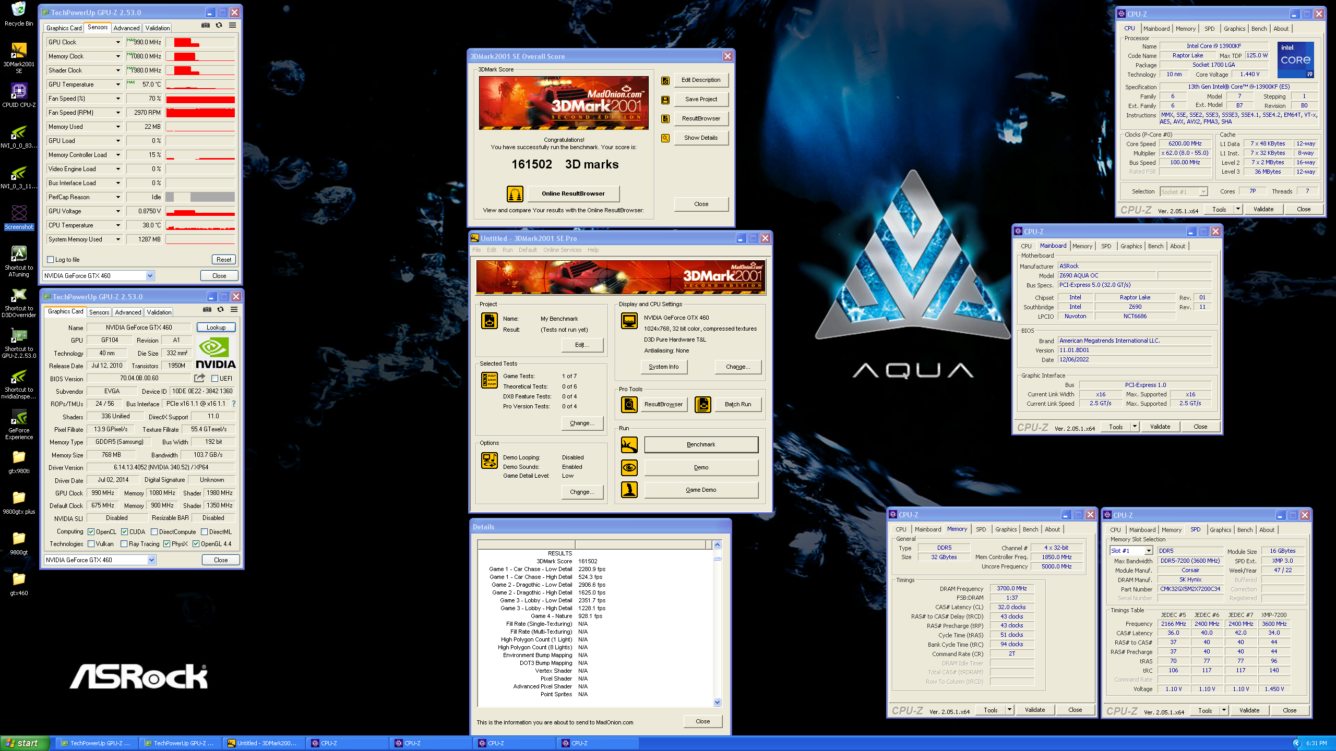Open the Slot #1 dropdown in CPU-Z SPD
The image size is (1336, 751).
1149,551
